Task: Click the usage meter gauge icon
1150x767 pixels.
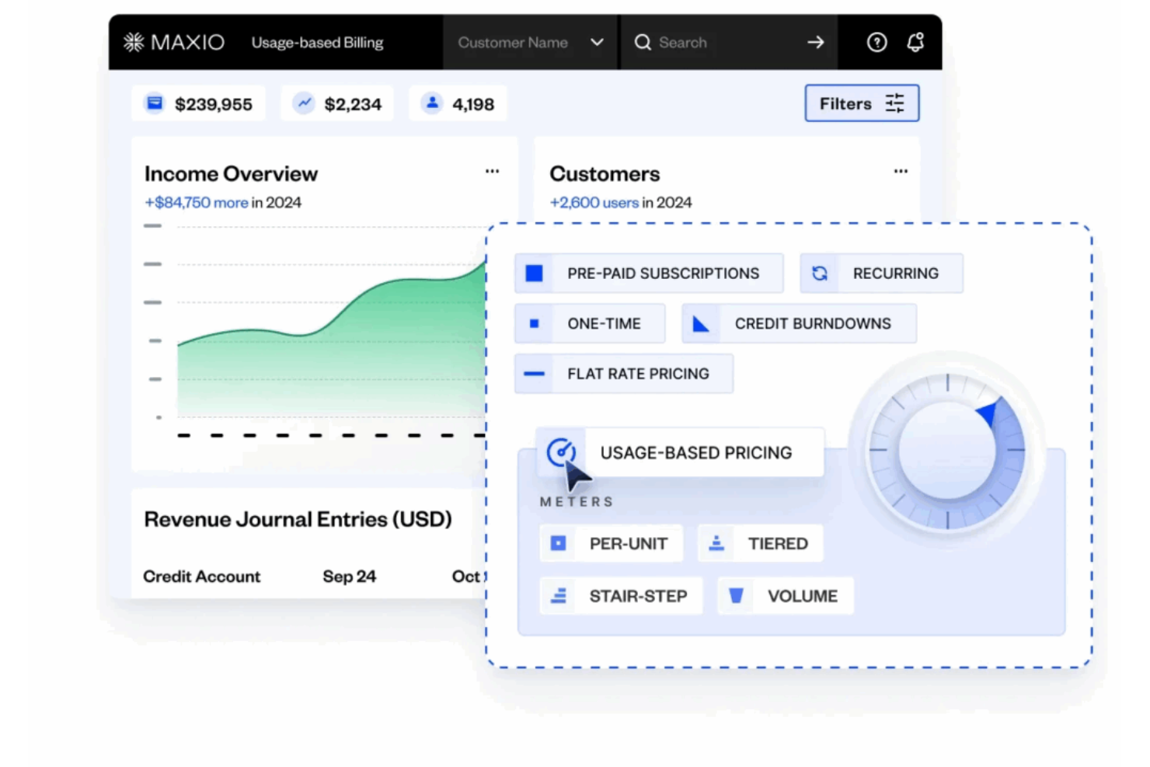Action: (x=562, y=451)
